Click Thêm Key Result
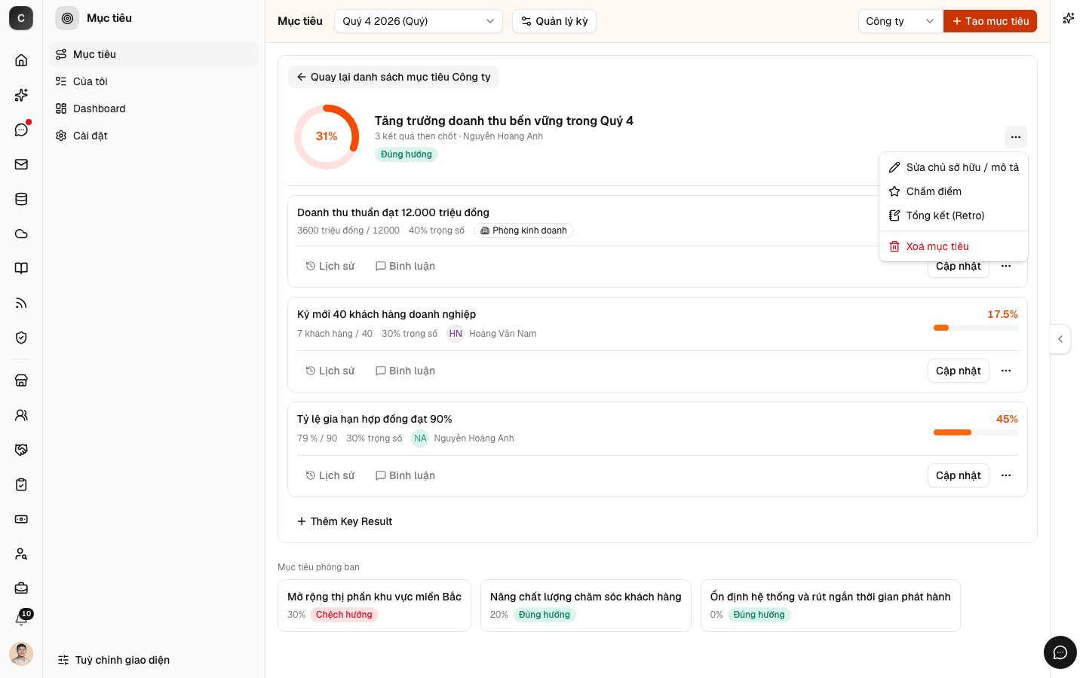Screen dimensions: 1086x678 [345, 521]
